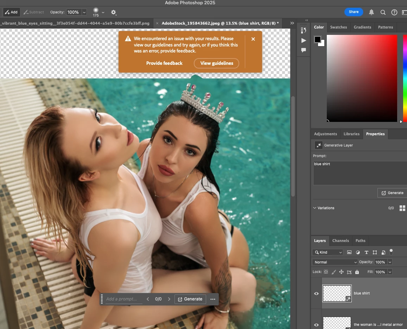Select the Layers panel tab

coord(320,241)
